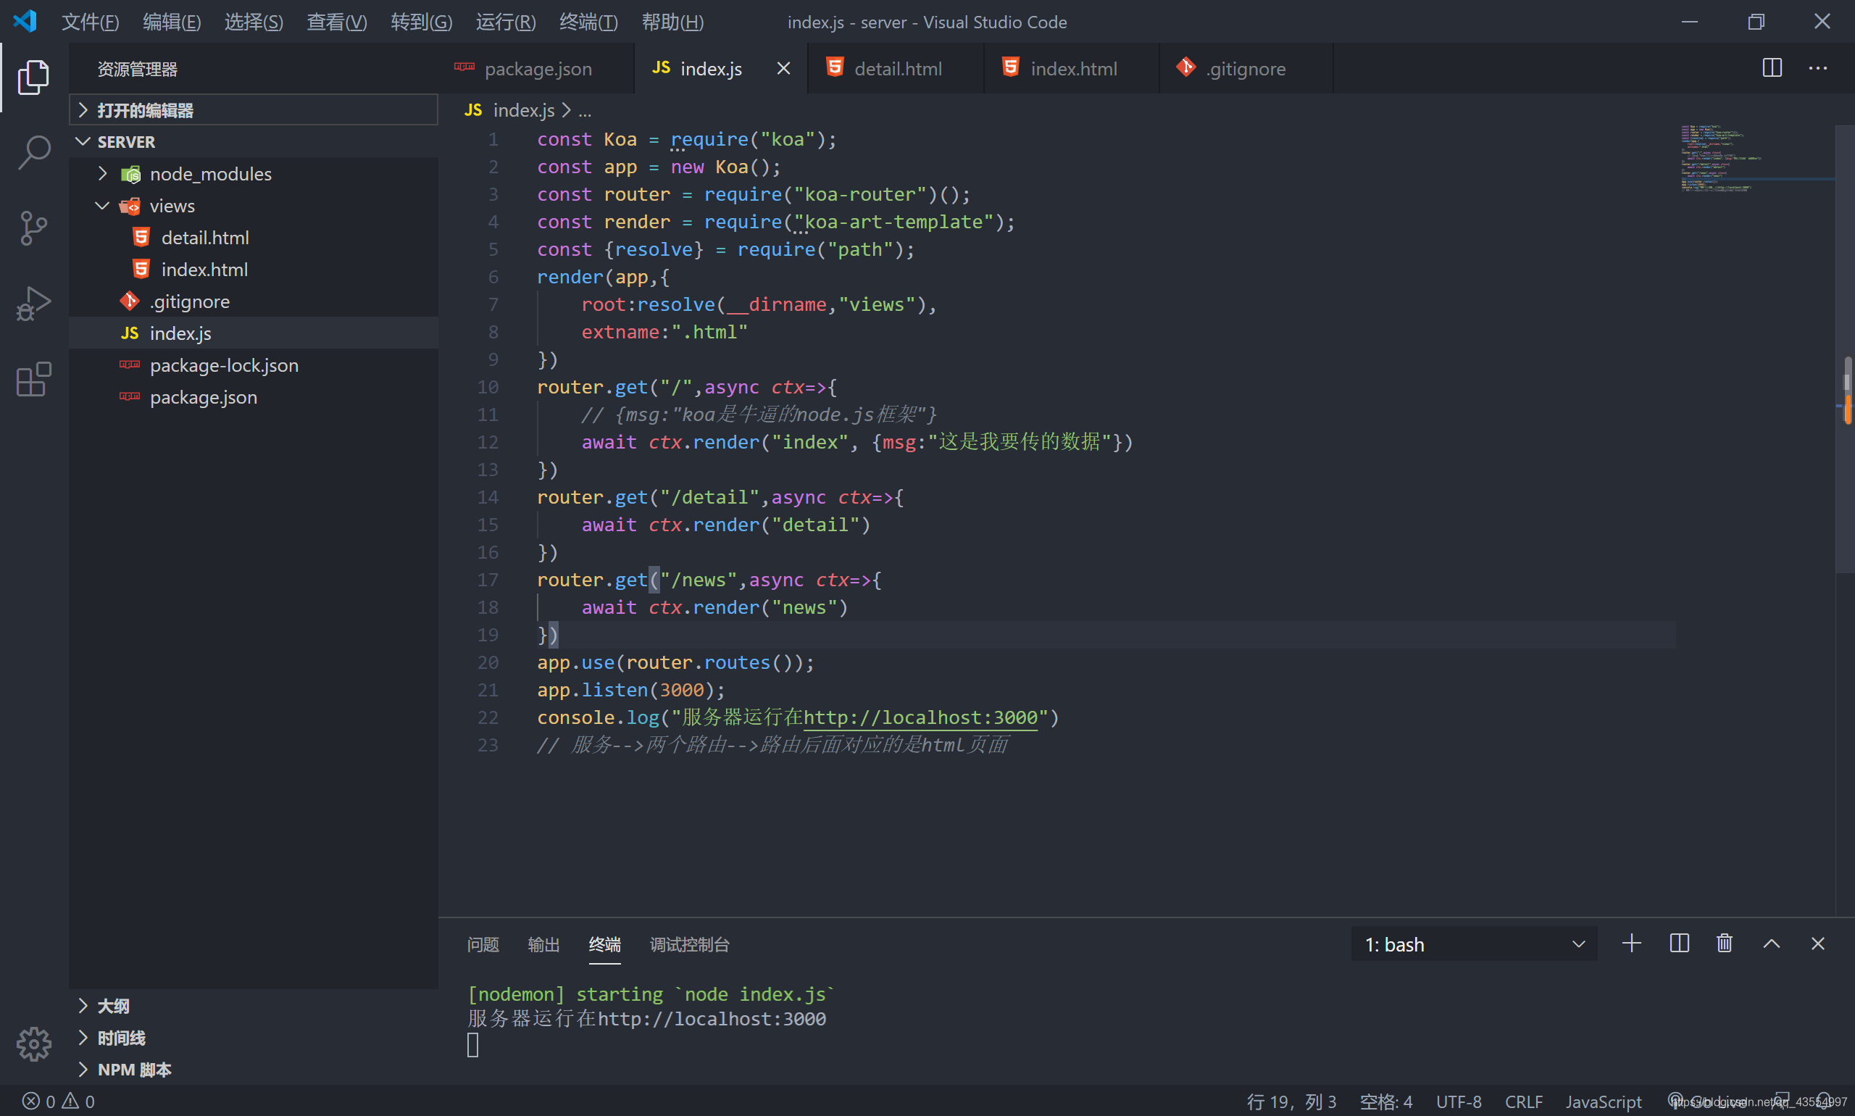The width and height of the screenshot is (1855, 1116).
Task: Open the 帮助(H) menu
Action: (x=673, y=22)
